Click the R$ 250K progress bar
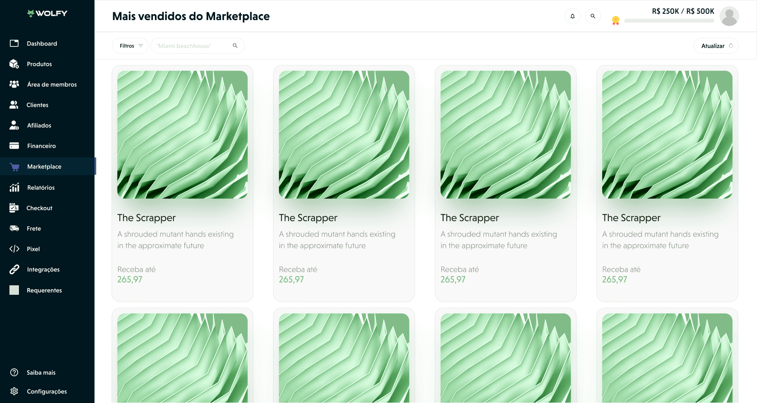Image resolution: width=757 pixels, height=403 pixels. (669, 20)
